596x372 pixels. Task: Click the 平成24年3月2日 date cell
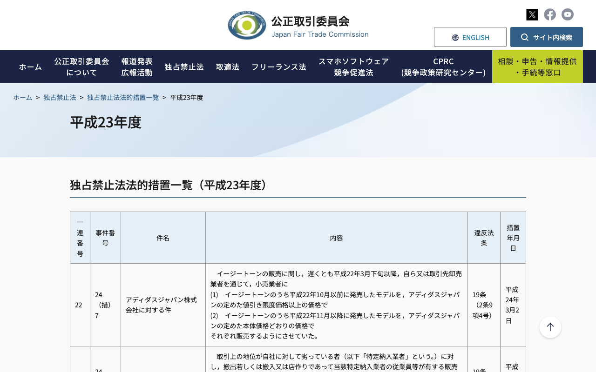point(513,305)
